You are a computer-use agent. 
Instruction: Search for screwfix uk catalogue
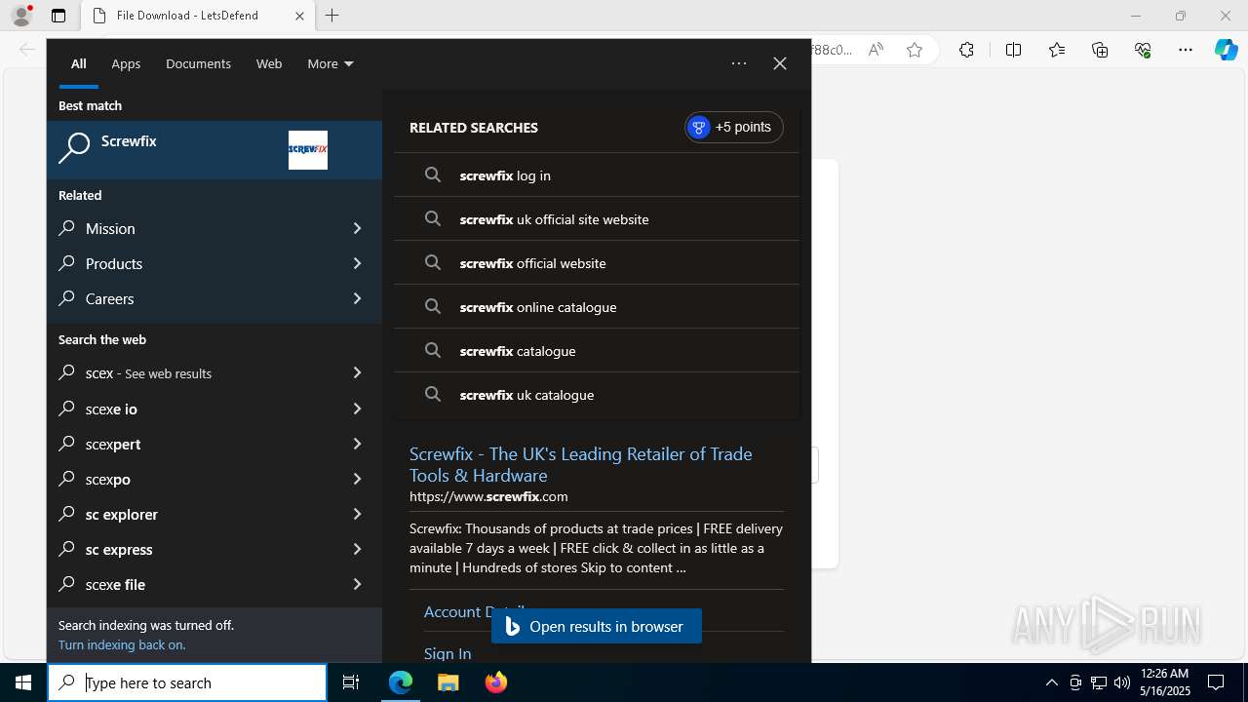pyautogui.click(x=597, y=395)
